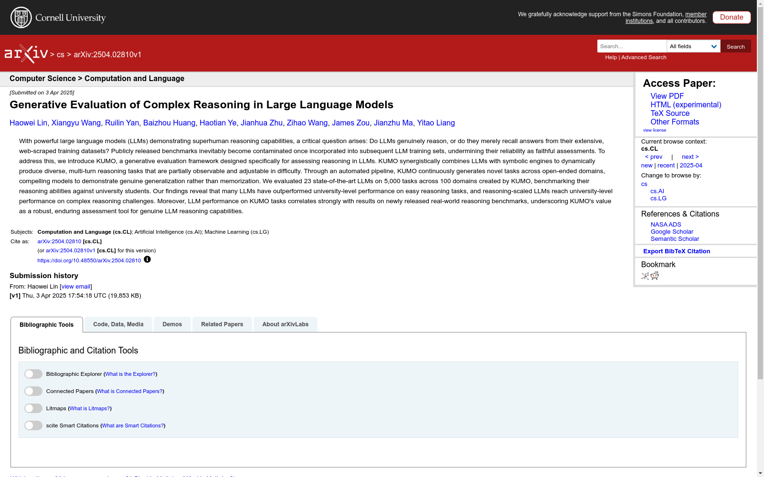Click the vertical page scrollbar
The height and width of the screenshot is (477, 764).
click(760, 193)
